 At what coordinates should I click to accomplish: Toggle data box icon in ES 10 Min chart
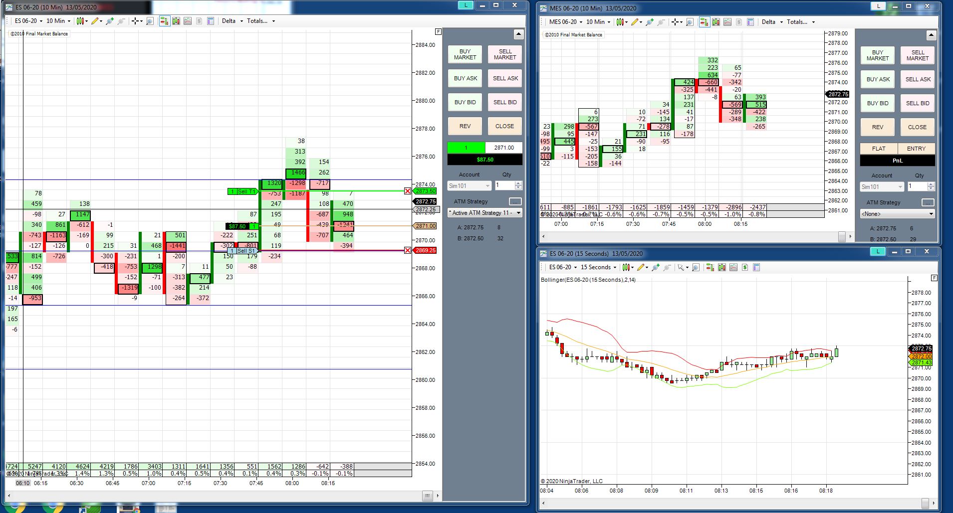pos(210,21)
